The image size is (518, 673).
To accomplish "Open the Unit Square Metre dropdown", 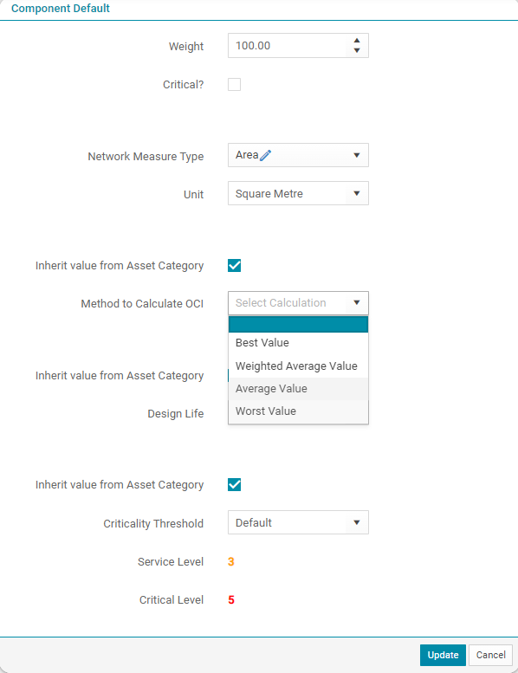I will [x=298, y=193].
